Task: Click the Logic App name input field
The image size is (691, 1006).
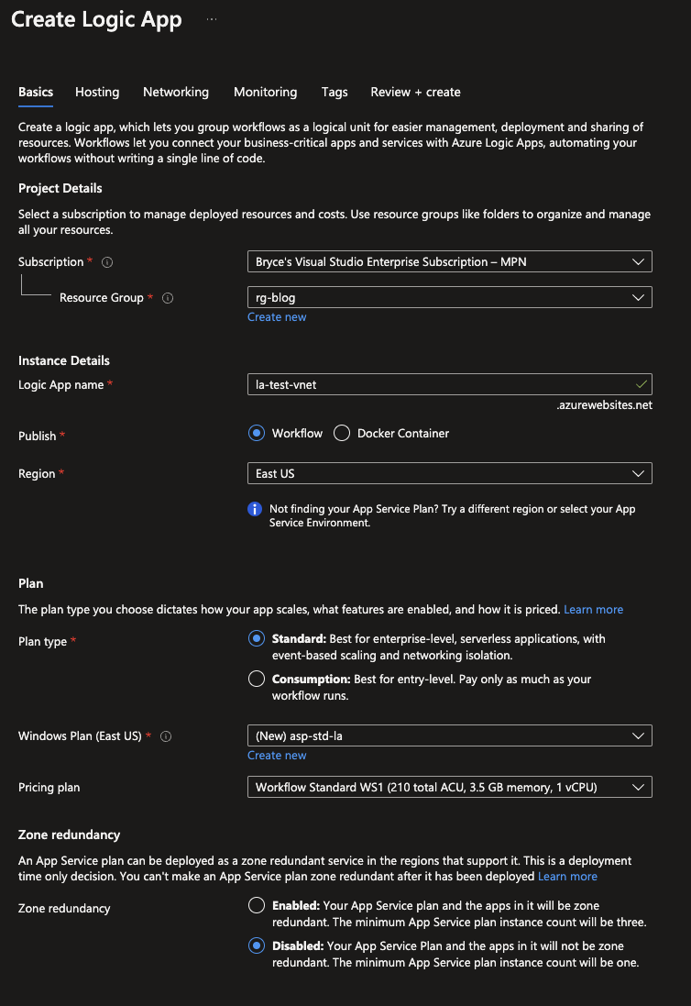Action: click(440, 385)
